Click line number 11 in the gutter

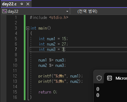(x=15, y=71)
